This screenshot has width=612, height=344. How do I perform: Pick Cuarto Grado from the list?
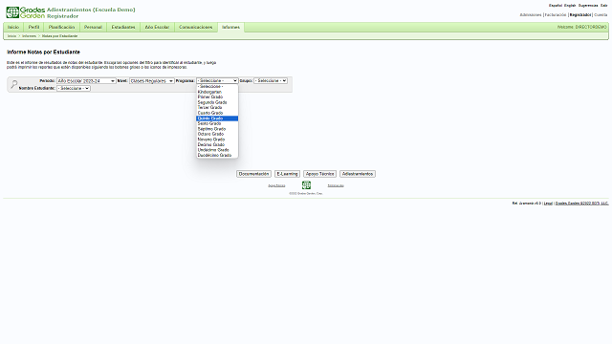tap(217, 113)
